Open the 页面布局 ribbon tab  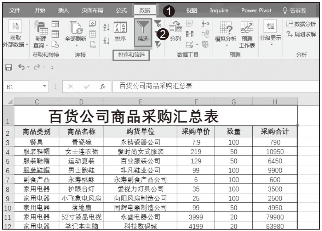(x=92, y=10)
